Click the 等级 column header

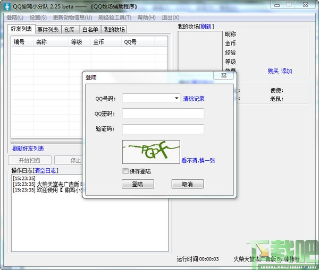click(80, 42)
